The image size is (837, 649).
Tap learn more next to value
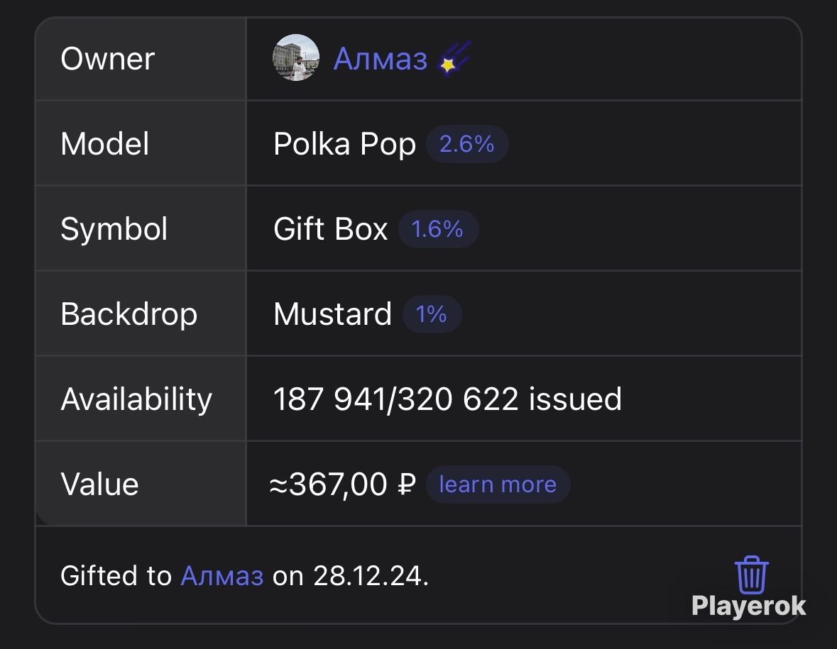[498, 484]
